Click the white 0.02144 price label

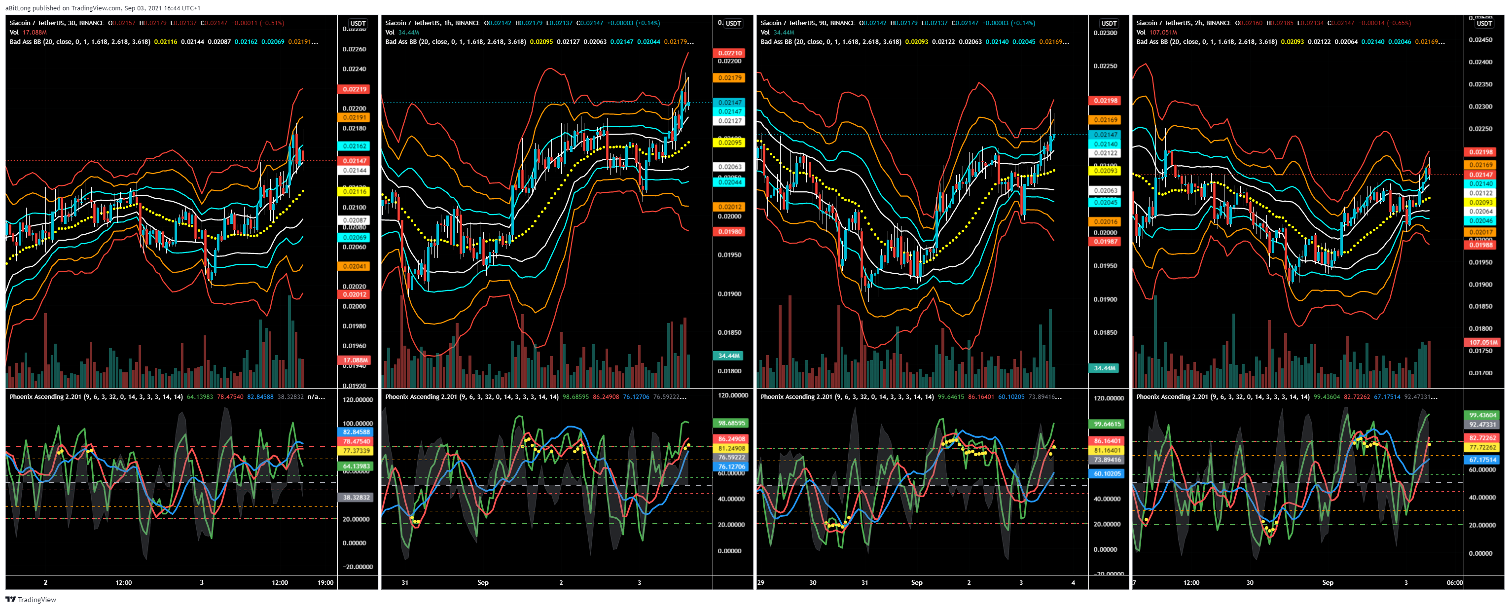point(354,170)
